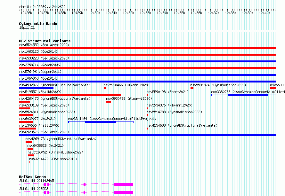Click the SLMO1|NM_001142405 gene label
This screenshot has width=285, height=196.
pyautogui.click(x=37, y=181)
